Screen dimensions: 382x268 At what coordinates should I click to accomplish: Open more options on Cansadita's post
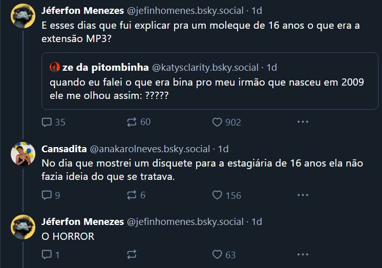(303, 195)
